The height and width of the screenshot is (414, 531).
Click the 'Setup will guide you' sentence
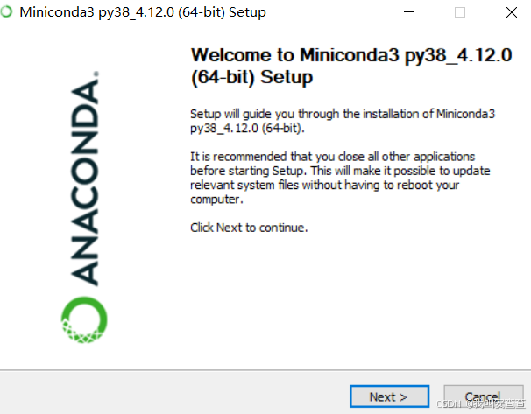click(343, 114)
